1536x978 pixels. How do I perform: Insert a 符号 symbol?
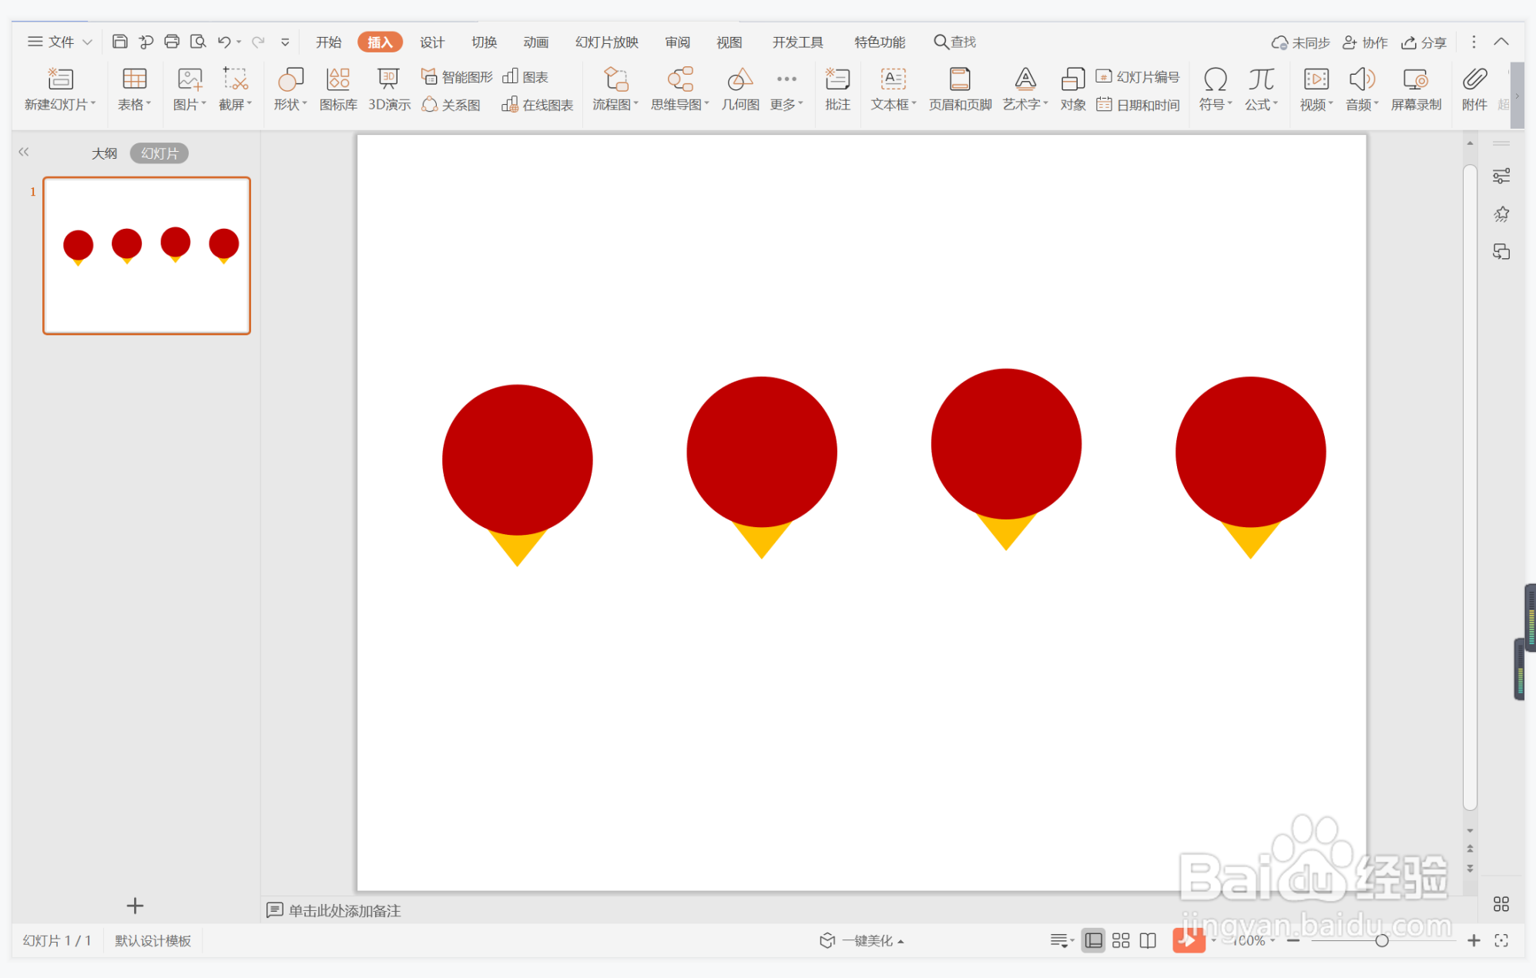pyautogui.click(x=1216, y=89)
